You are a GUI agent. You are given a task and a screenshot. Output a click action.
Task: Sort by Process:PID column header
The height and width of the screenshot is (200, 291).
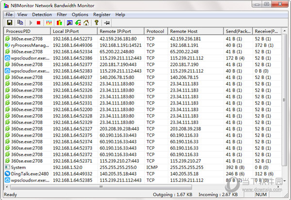tap(27, 31)
